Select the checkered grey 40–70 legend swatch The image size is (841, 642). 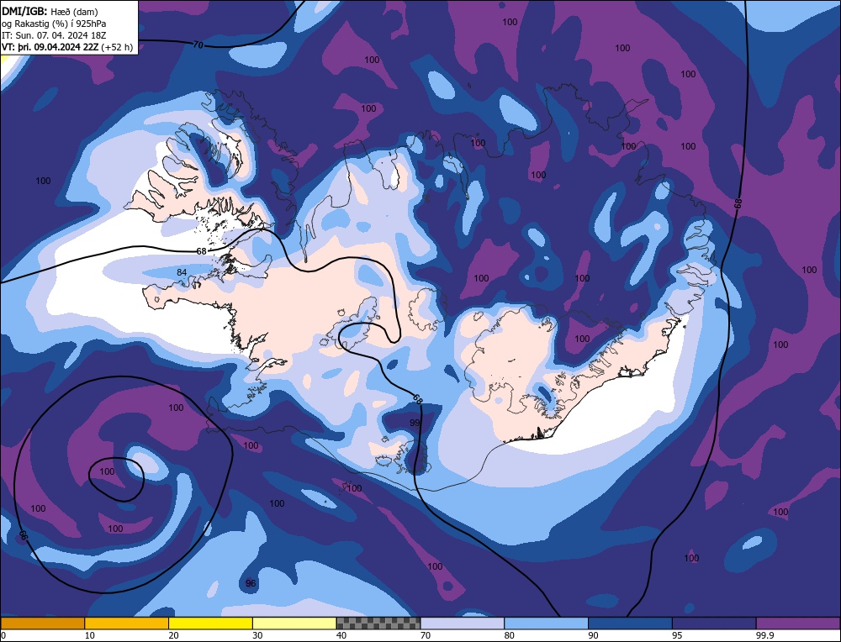[378, 624]
